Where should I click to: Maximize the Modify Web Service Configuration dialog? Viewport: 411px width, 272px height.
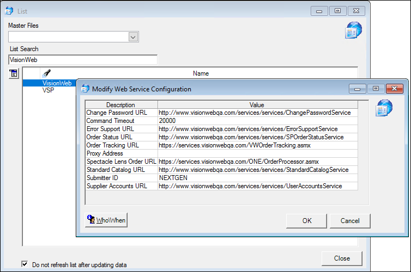[376, 89]
